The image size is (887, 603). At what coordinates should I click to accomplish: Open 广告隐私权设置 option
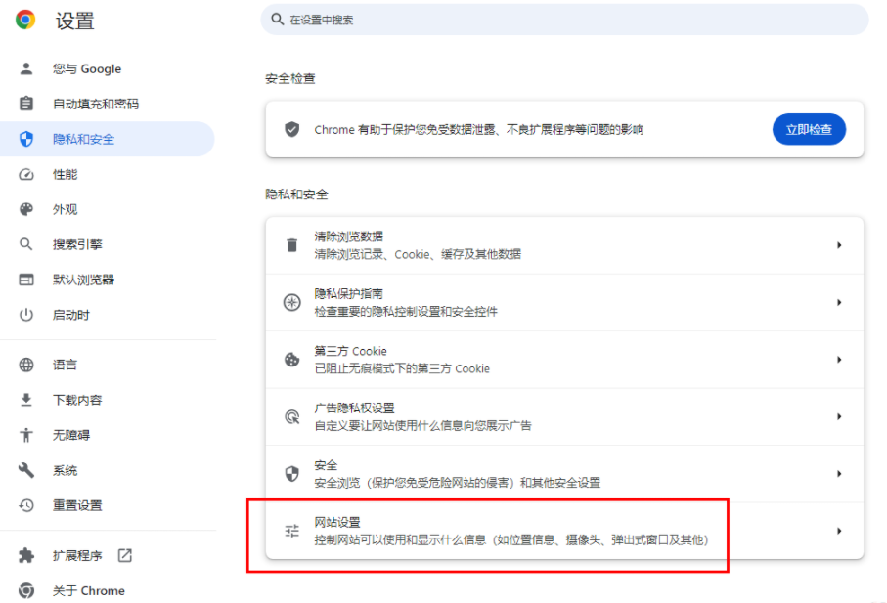click(564, 416)
